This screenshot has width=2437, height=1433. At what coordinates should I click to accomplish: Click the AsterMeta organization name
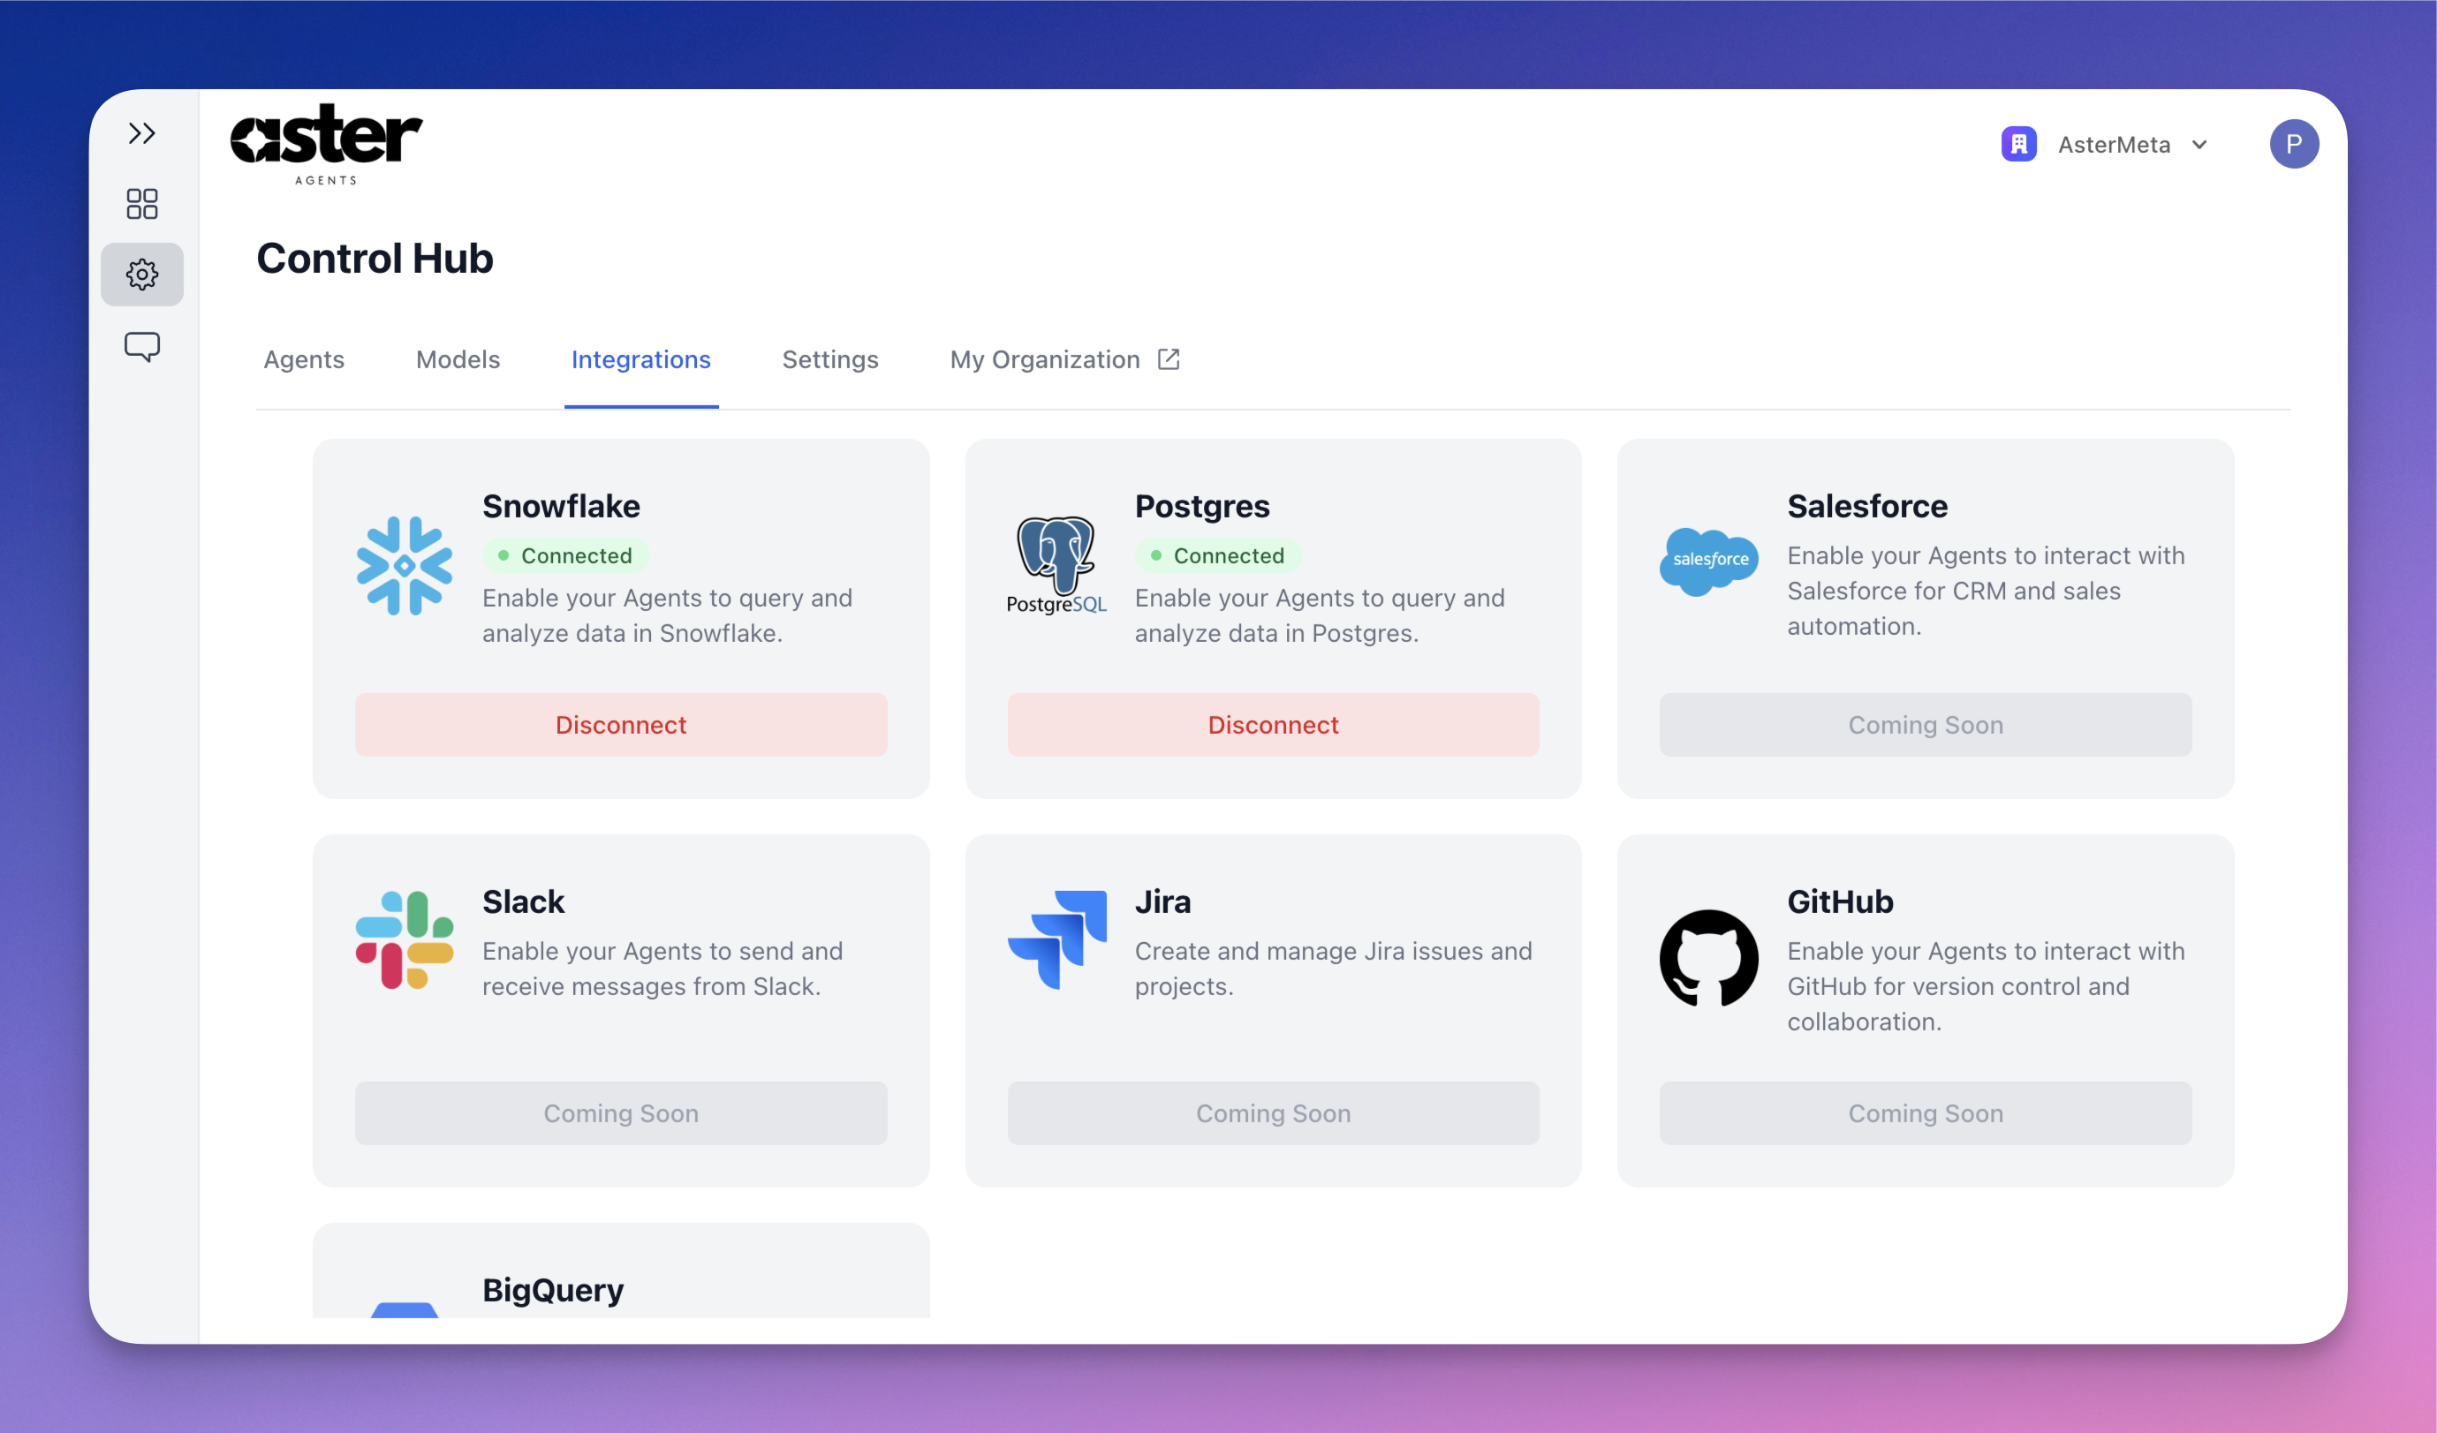[2113, 145]
